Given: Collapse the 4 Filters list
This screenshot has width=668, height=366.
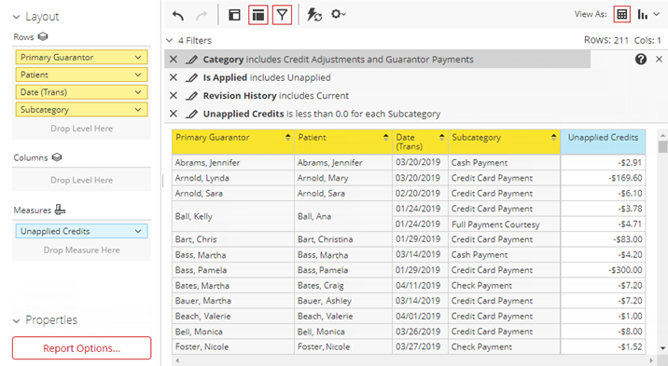Looking at the screenshot, I should tap(169, 40).
